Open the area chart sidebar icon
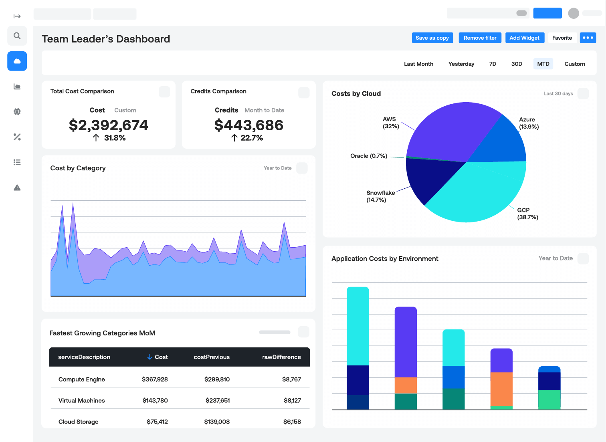606x442 pixels. click(x=17, y=87)
